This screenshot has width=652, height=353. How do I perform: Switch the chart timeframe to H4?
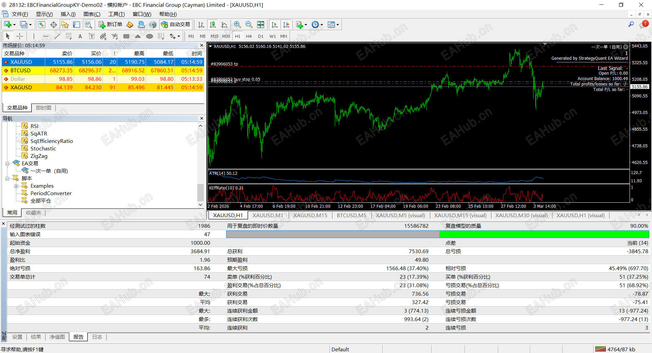point(249,36)
